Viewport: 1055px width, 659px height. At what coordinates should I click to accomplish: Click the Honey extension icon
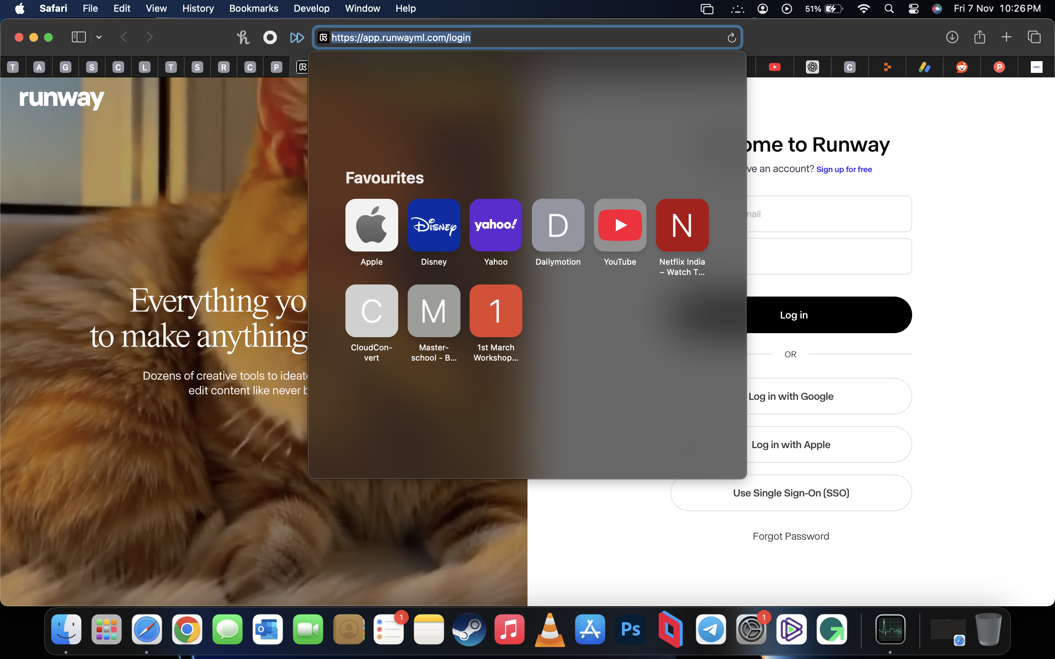point(243,37)
